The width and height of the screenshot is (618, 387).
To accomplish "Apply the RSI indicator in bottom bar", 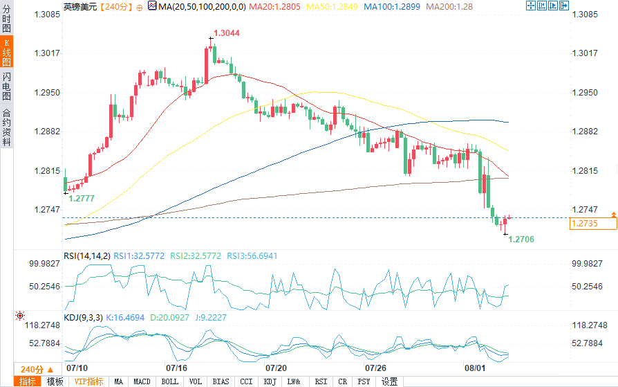I will (321, 381).
